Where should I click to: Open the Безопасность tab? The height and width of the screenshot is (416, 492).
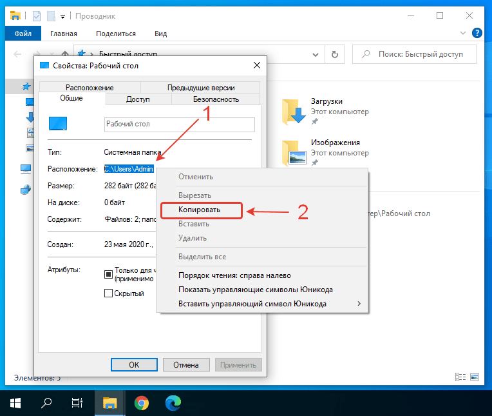click(216, 99)
